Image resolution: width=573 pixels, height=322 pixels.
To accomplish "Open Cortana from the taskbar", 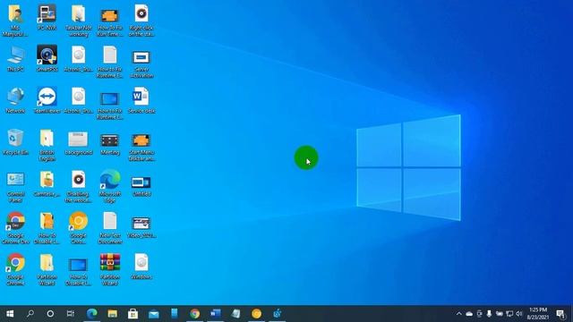I will (x=50, y=314).
